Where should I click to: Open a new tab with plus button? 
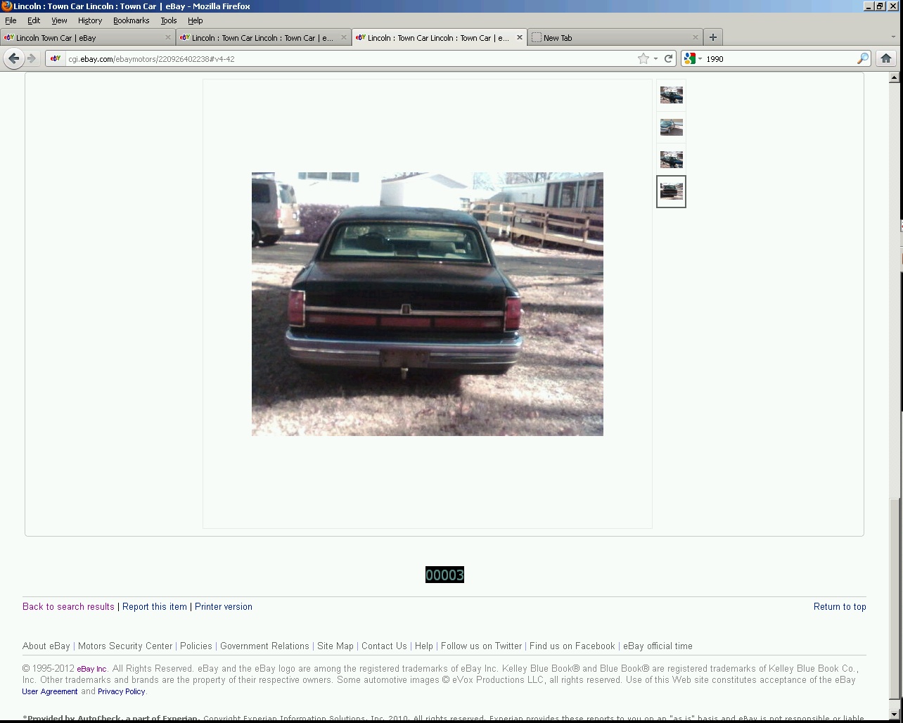point(712,37)
